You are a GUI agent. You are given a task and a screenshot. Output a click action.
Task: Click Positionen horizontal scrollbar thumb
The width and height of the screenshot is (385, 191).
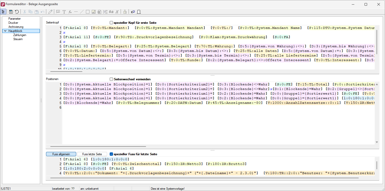tap(98, 147)
